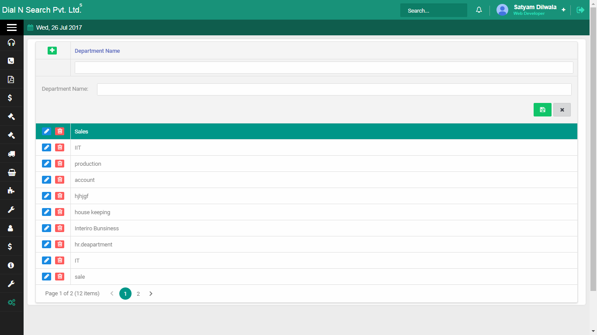597x335 pixels.
Task: Expand the plus next to Satyam Dilwala
Action: pyautogui.click(x=564, y=10)
